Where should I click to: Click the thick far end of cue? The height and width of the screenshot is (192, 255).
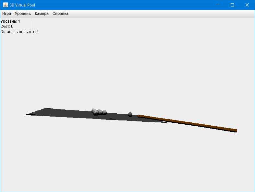(236, 131)
